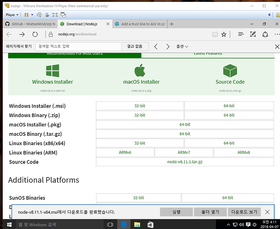The image size is (280, 229).
Task: Select the Latest Features tab
Action: [x=208, y=55]
